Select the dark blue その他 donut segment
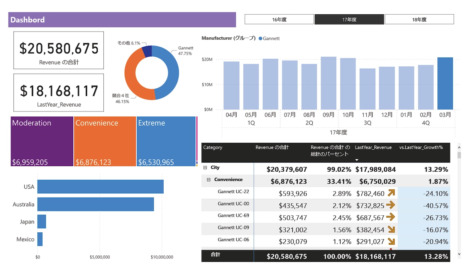 147,51
